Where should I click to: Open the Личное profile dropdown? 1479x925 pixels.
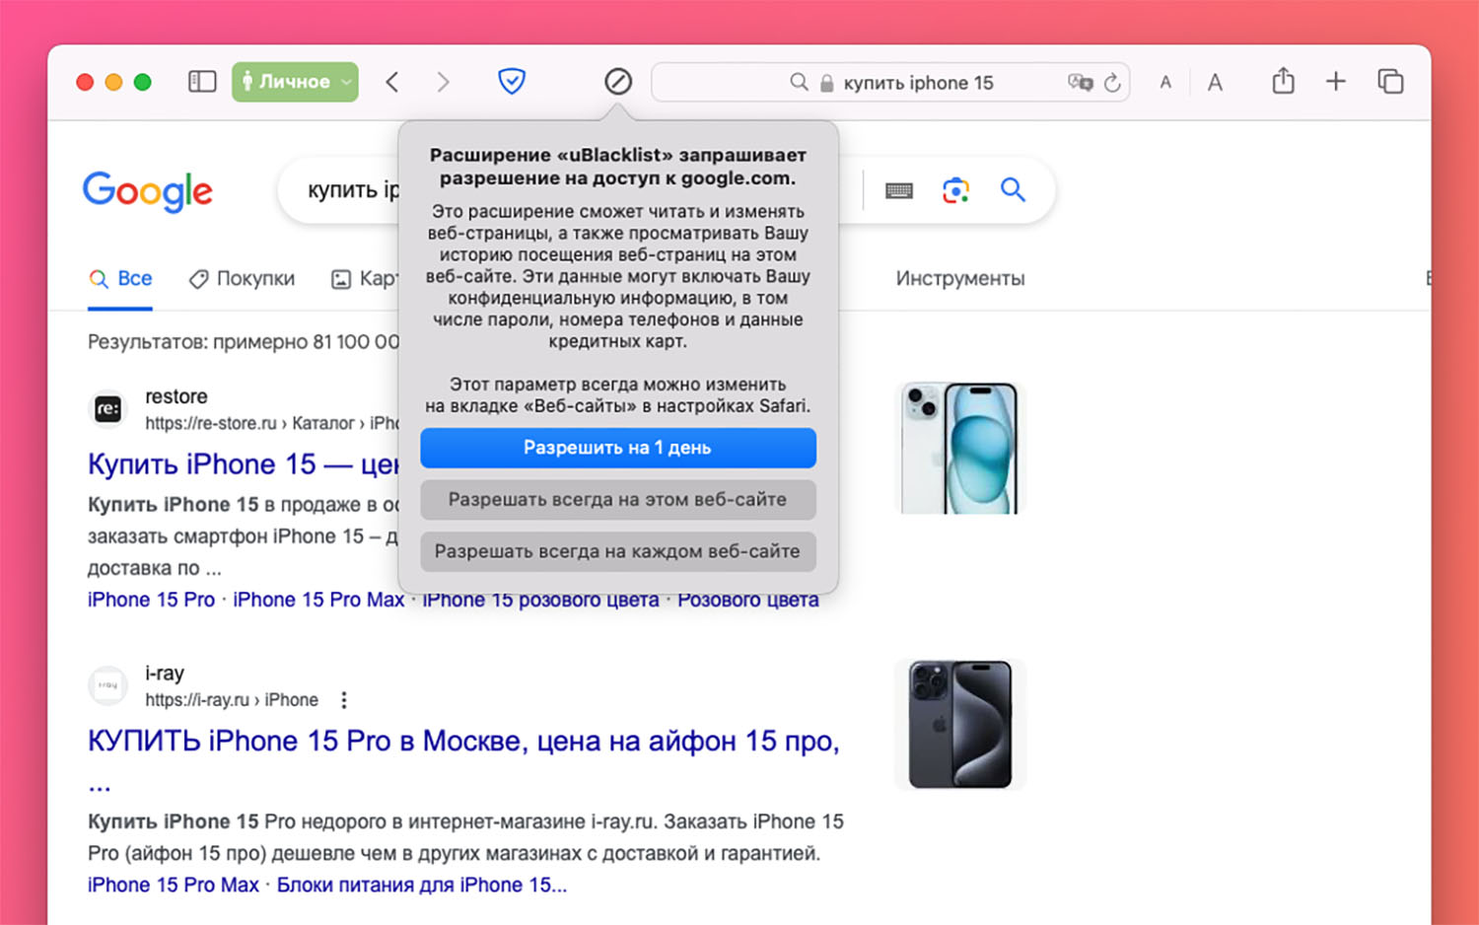295,82
